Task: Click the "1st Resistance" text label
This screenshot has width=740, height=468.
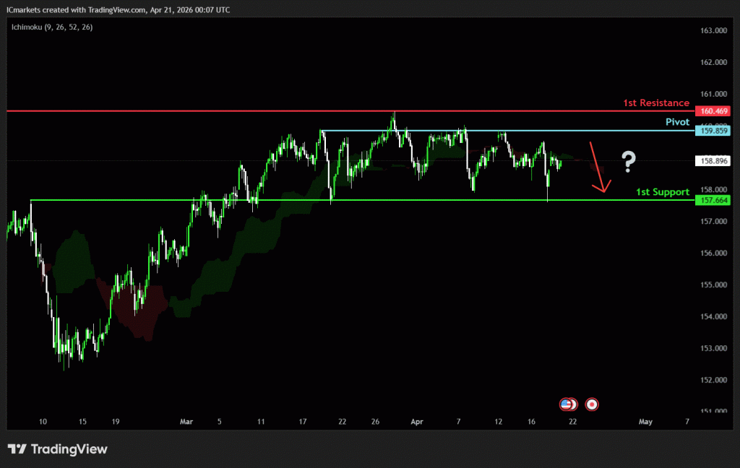Action: tap(655, 103)
